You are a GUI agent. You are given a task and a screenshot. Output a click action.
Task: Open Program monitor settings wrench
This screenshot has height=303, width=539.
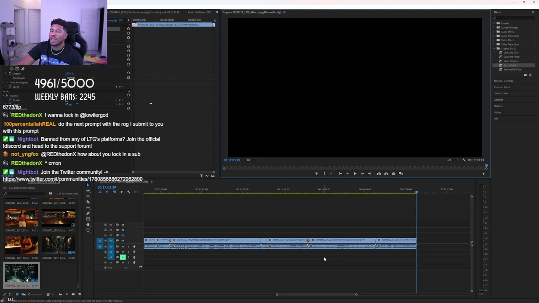[464, 160]
